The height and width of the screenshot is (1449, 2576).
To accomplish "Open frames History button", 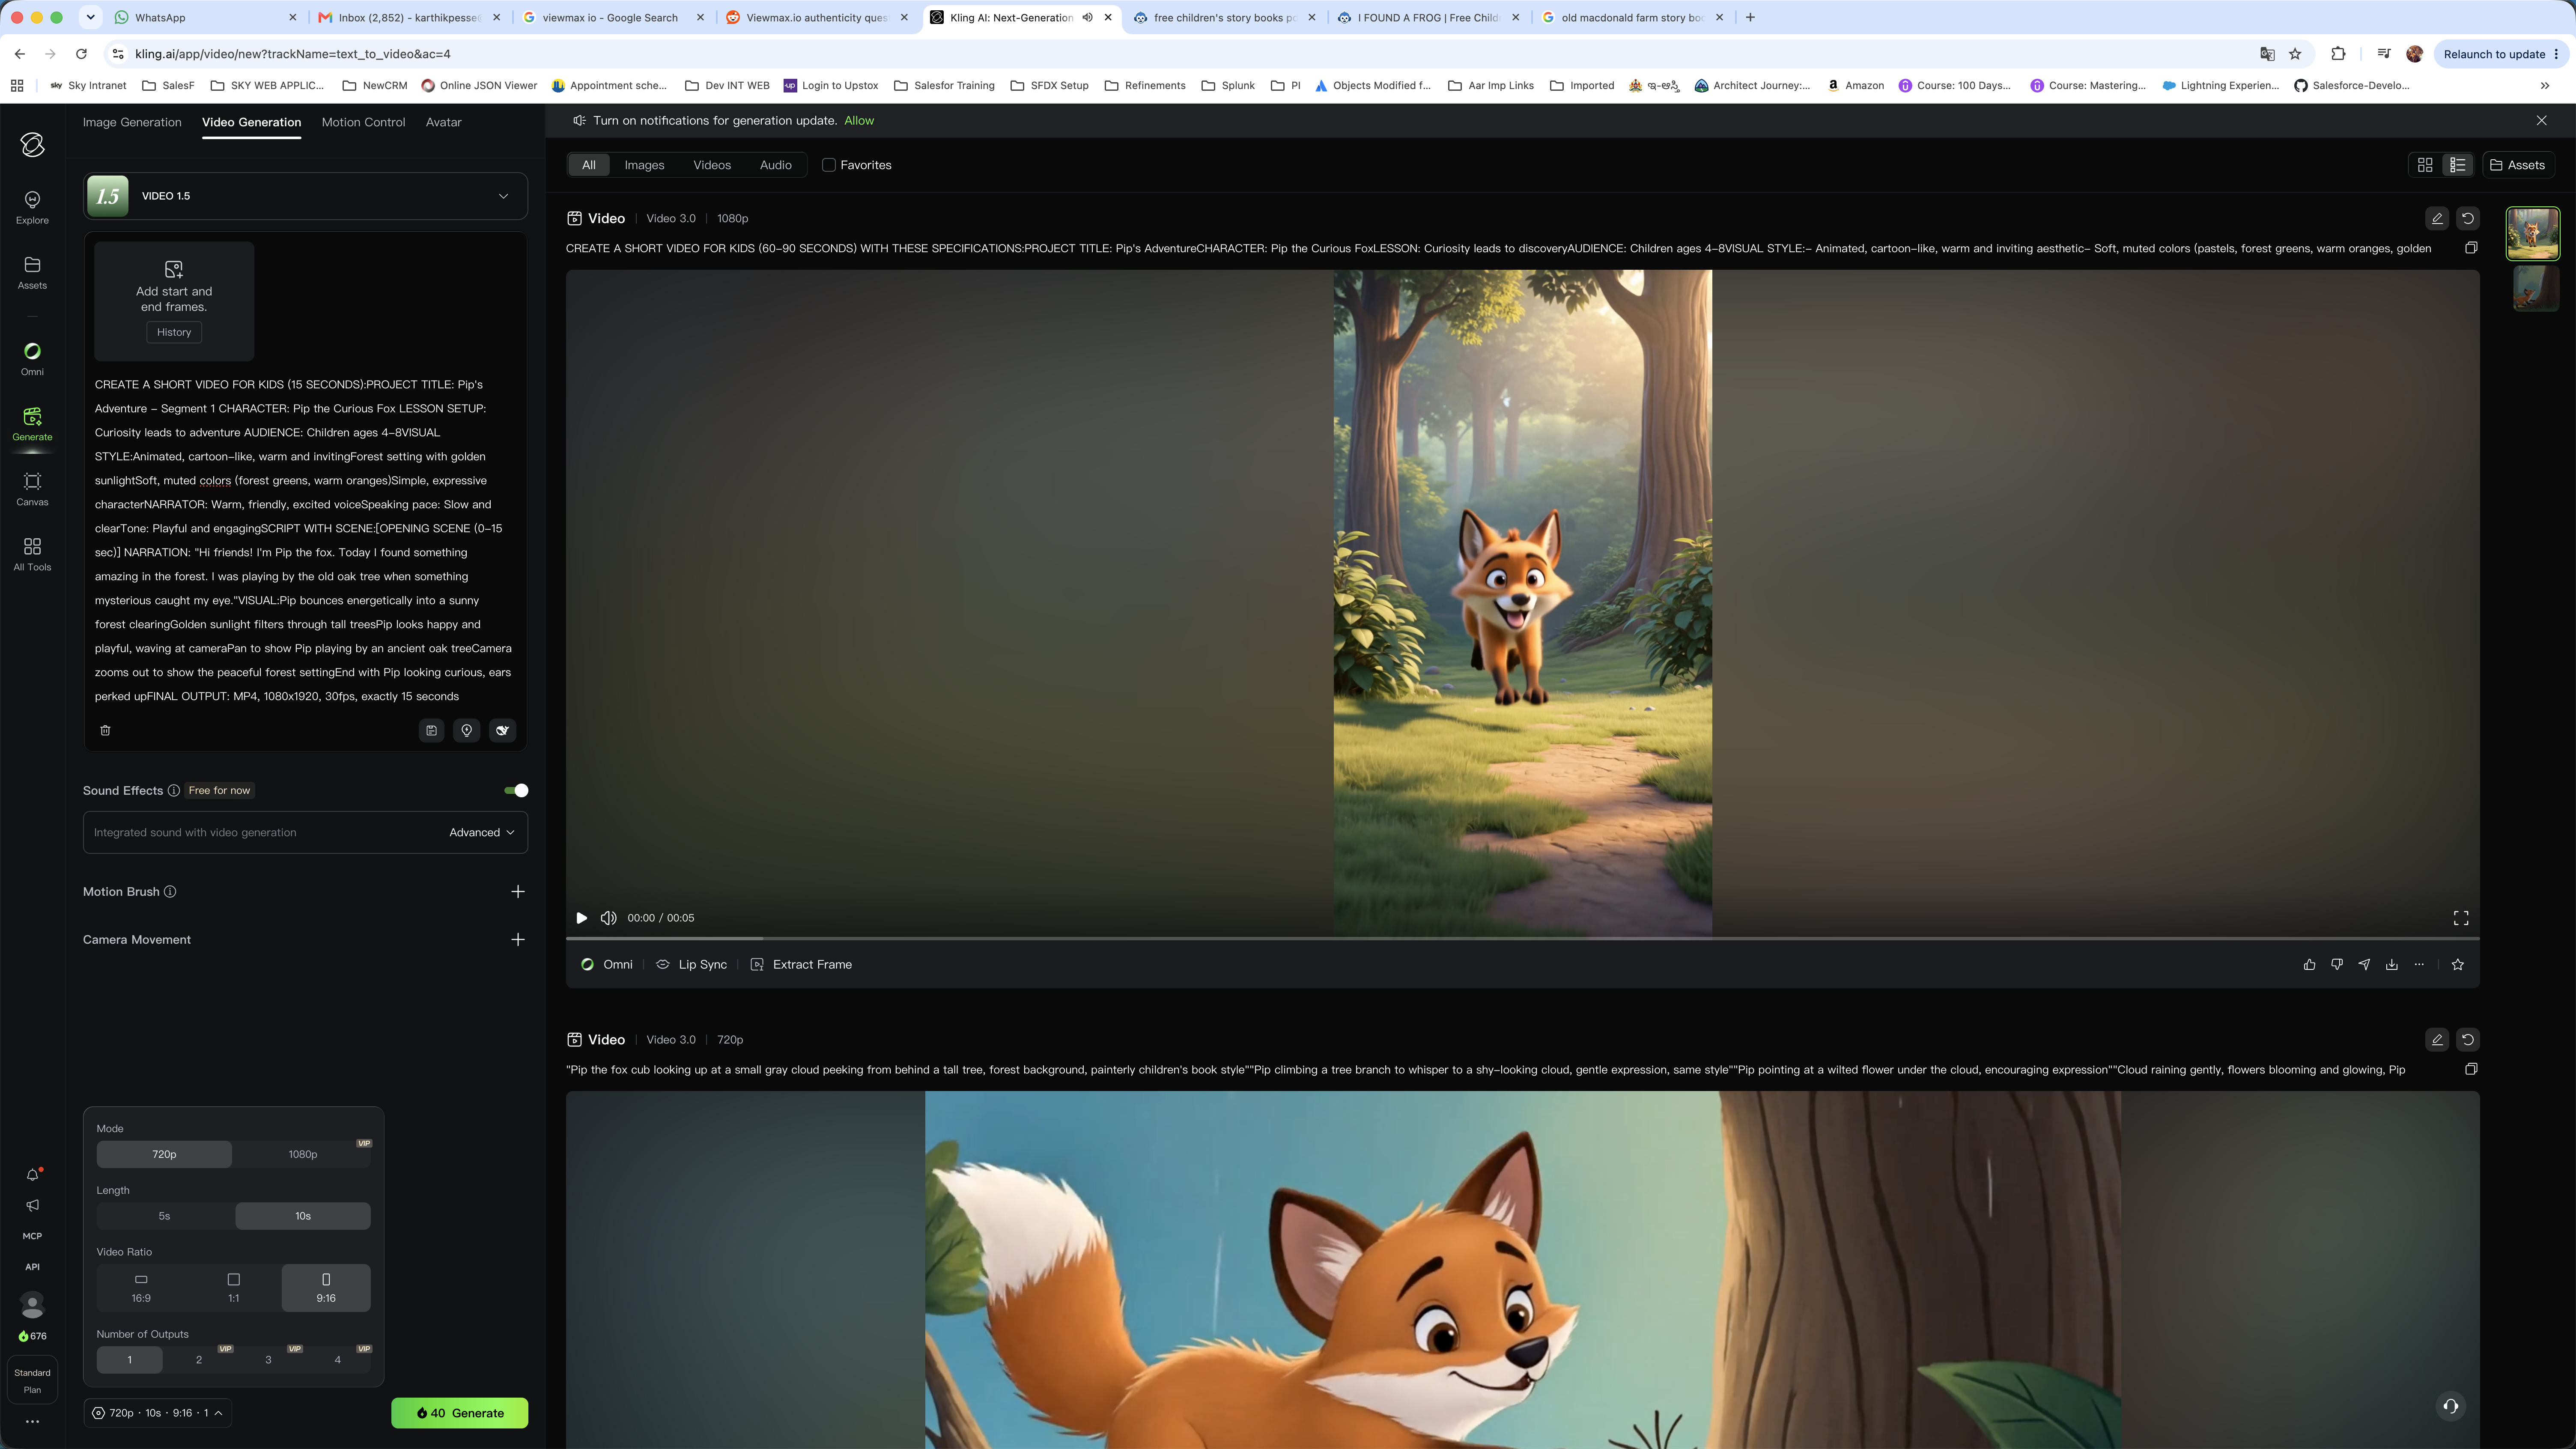I will [174, 332].
